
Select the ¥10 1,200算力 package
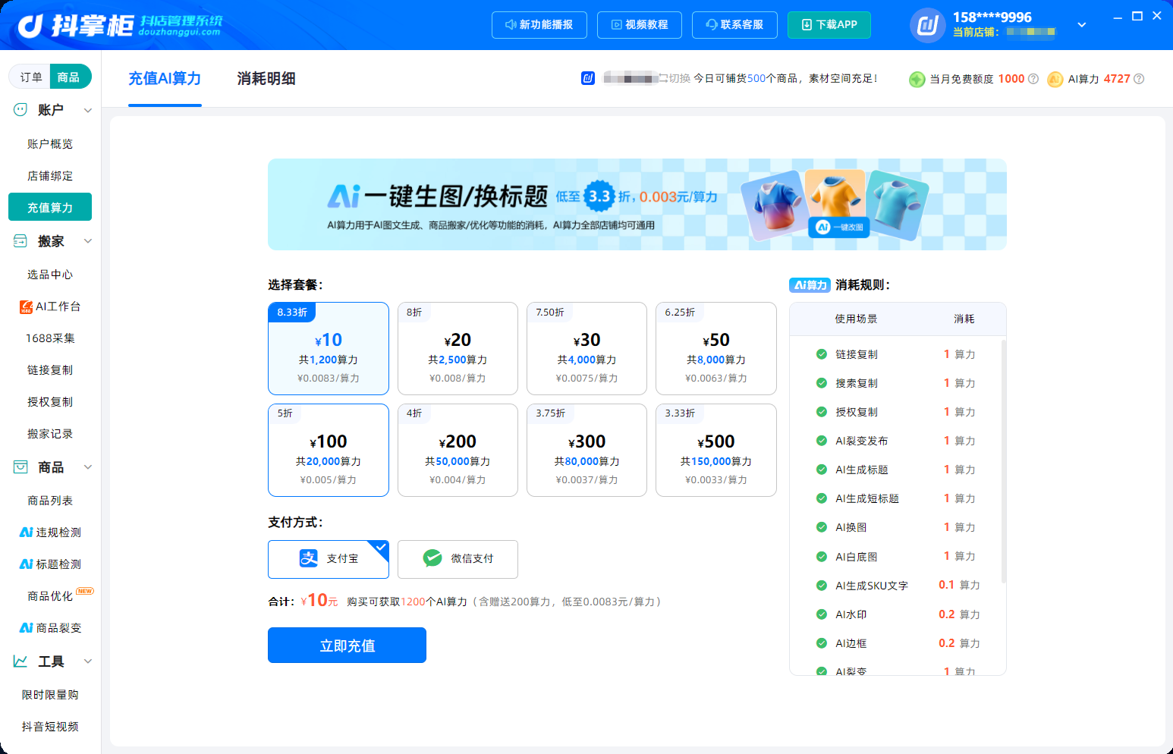[329, 349]
